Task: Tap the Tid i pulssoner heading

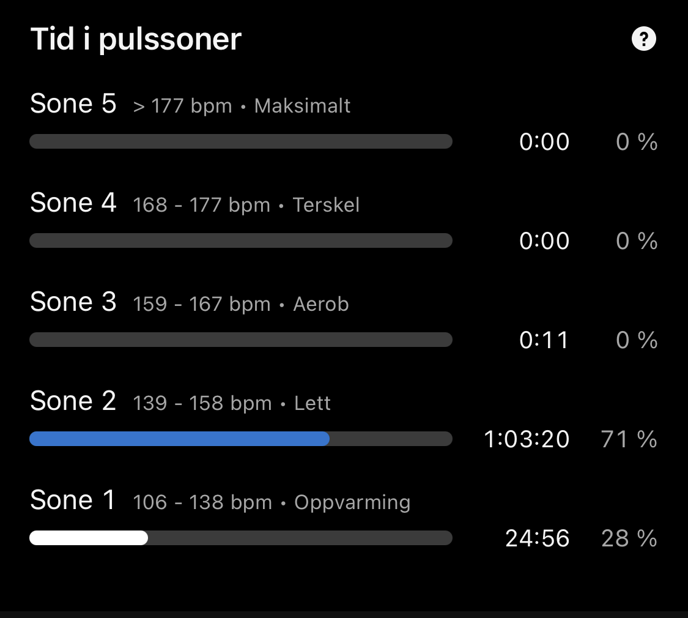Action: [136, 40]
